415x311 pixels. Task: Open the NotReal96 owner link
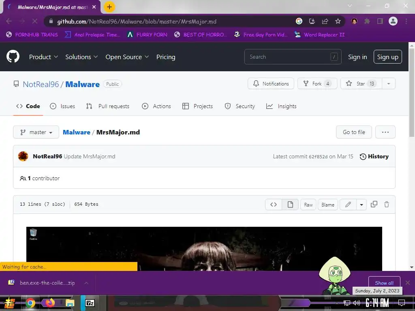point(41,84)
